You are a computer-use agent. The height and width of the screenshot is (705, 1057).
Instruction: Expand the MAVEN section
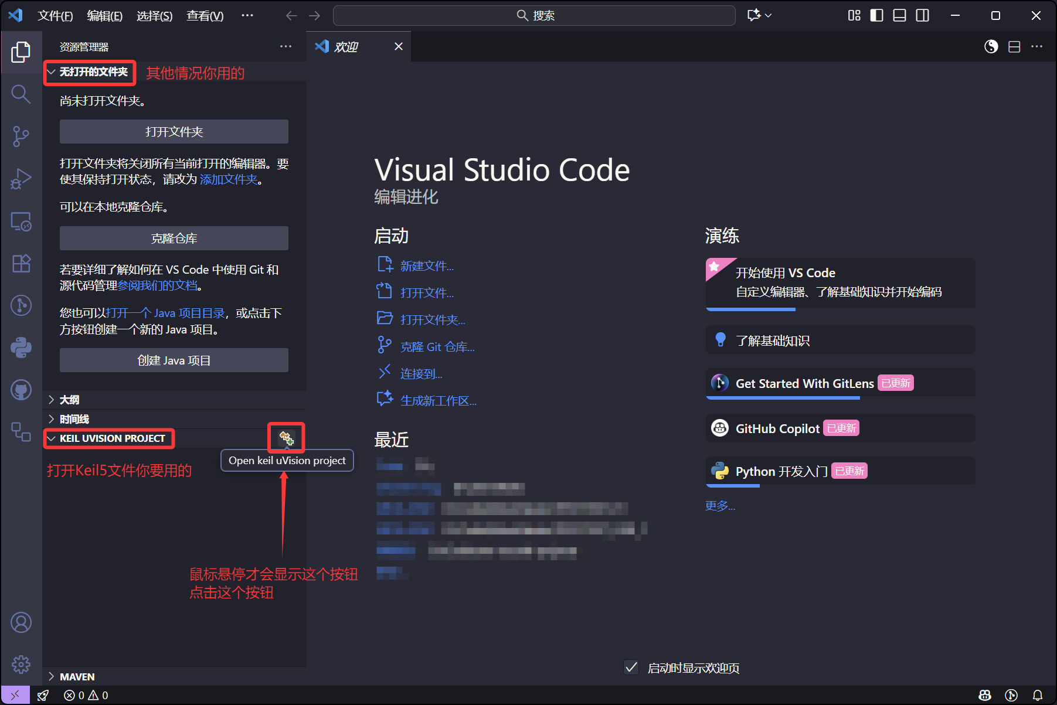[x=76, y=677]
